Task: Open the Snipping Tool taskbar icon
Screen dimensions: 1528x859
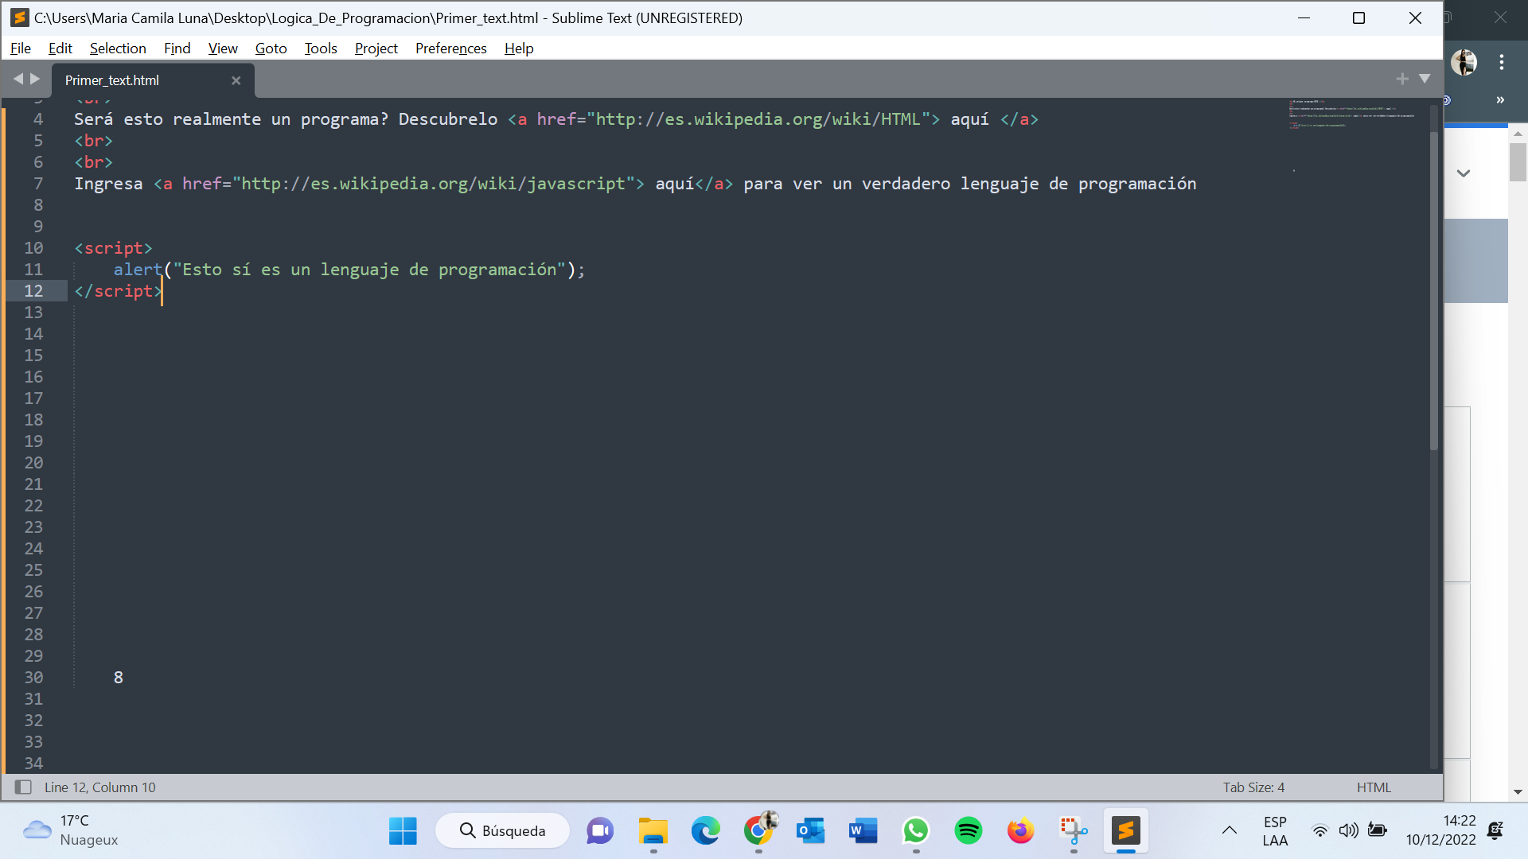Action: [1074, 831]
